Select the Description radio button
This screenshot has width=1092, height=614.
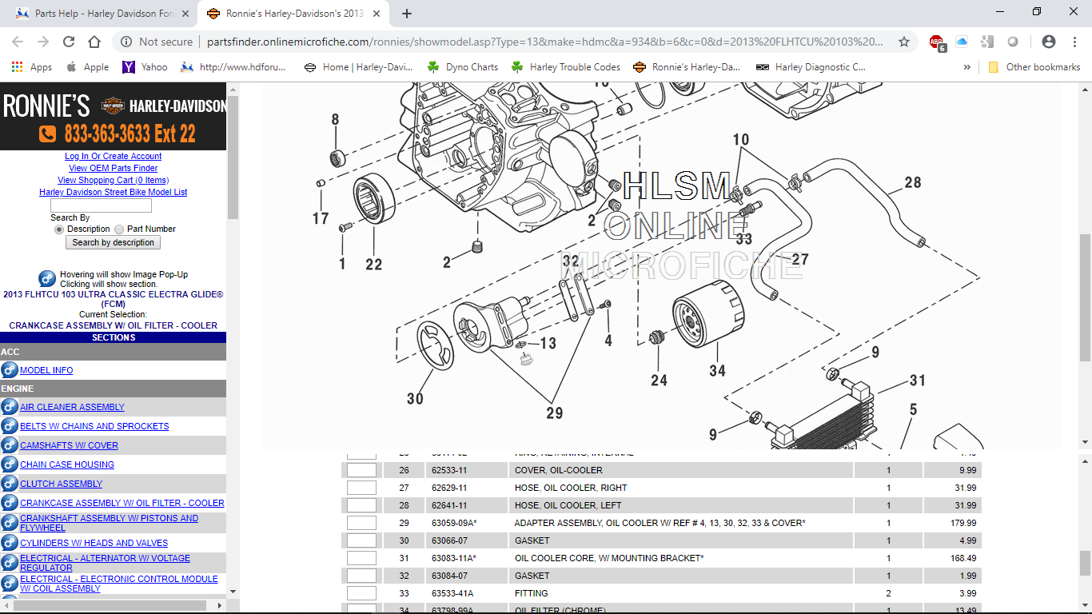[x=59, y=229]
